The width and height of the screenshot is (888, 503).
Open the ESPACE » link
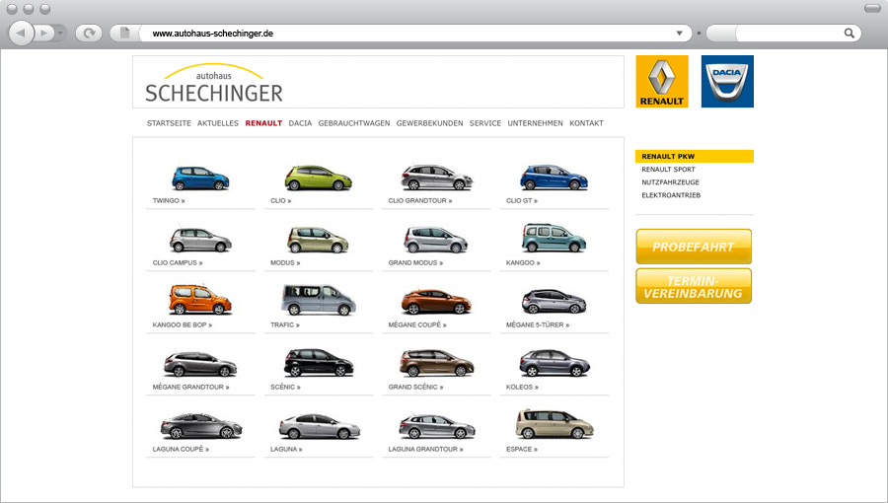(x=522, y=450)
